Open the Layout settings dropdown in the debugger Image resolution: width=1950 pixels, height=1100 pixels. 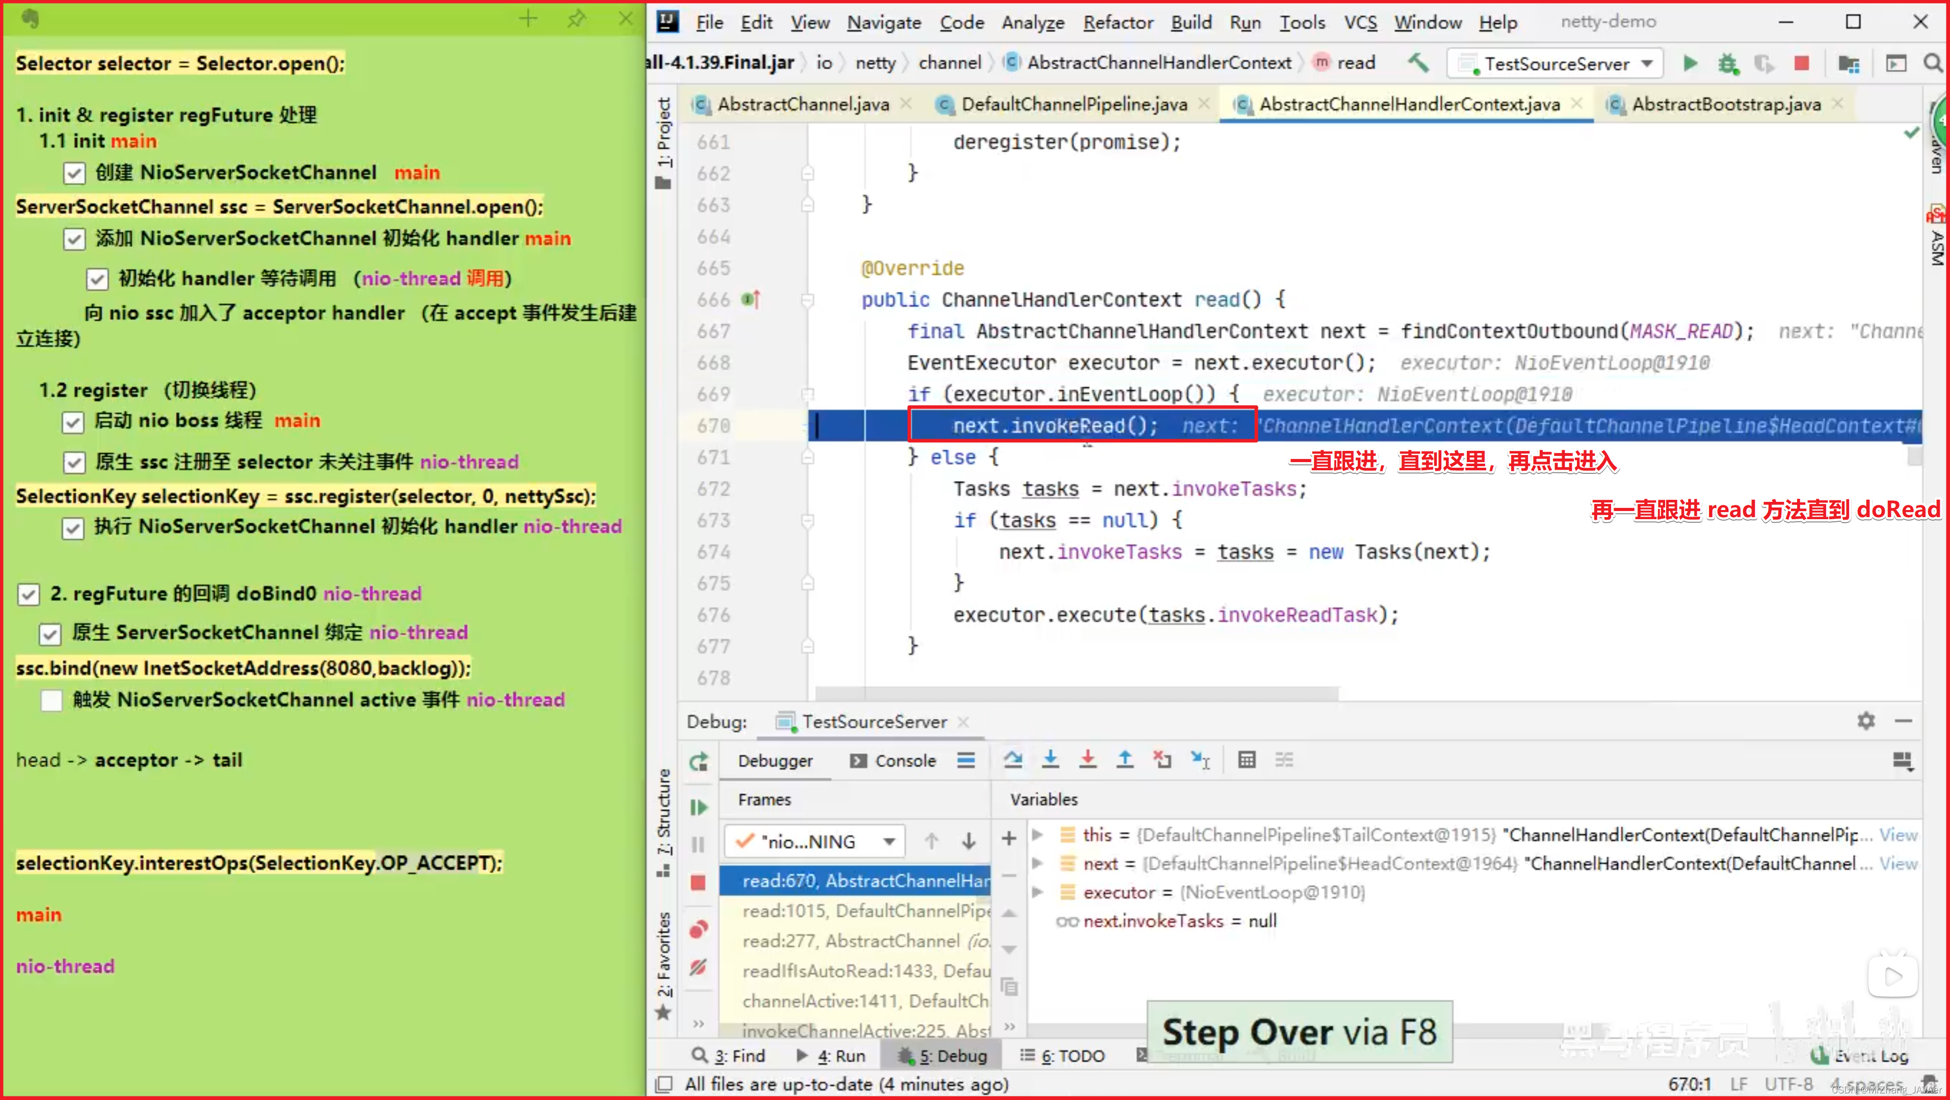(x=1902, y=760)
